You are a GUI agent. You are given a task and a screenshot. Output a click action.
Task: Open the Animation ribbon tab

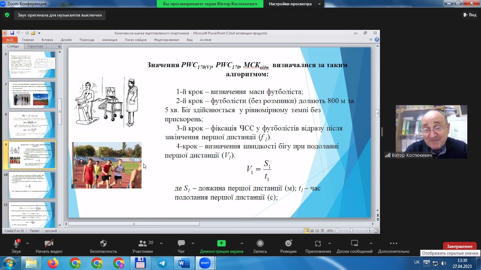[x=110, y=40]
